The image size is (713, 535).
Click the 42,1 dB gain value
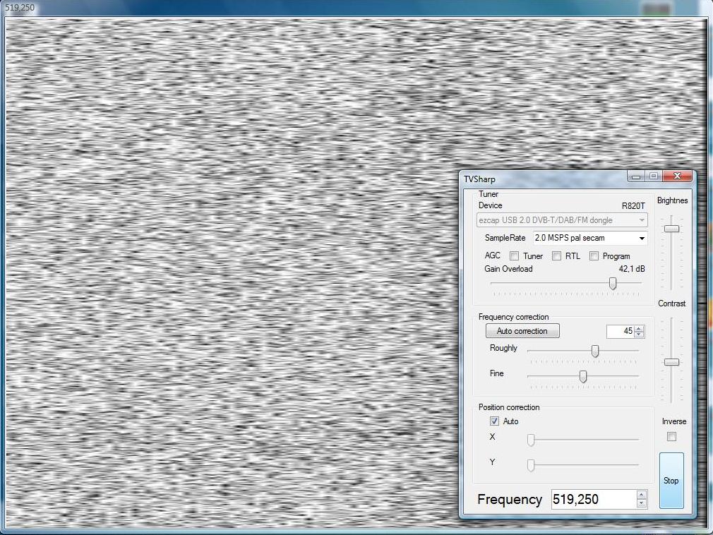(632, 269)
